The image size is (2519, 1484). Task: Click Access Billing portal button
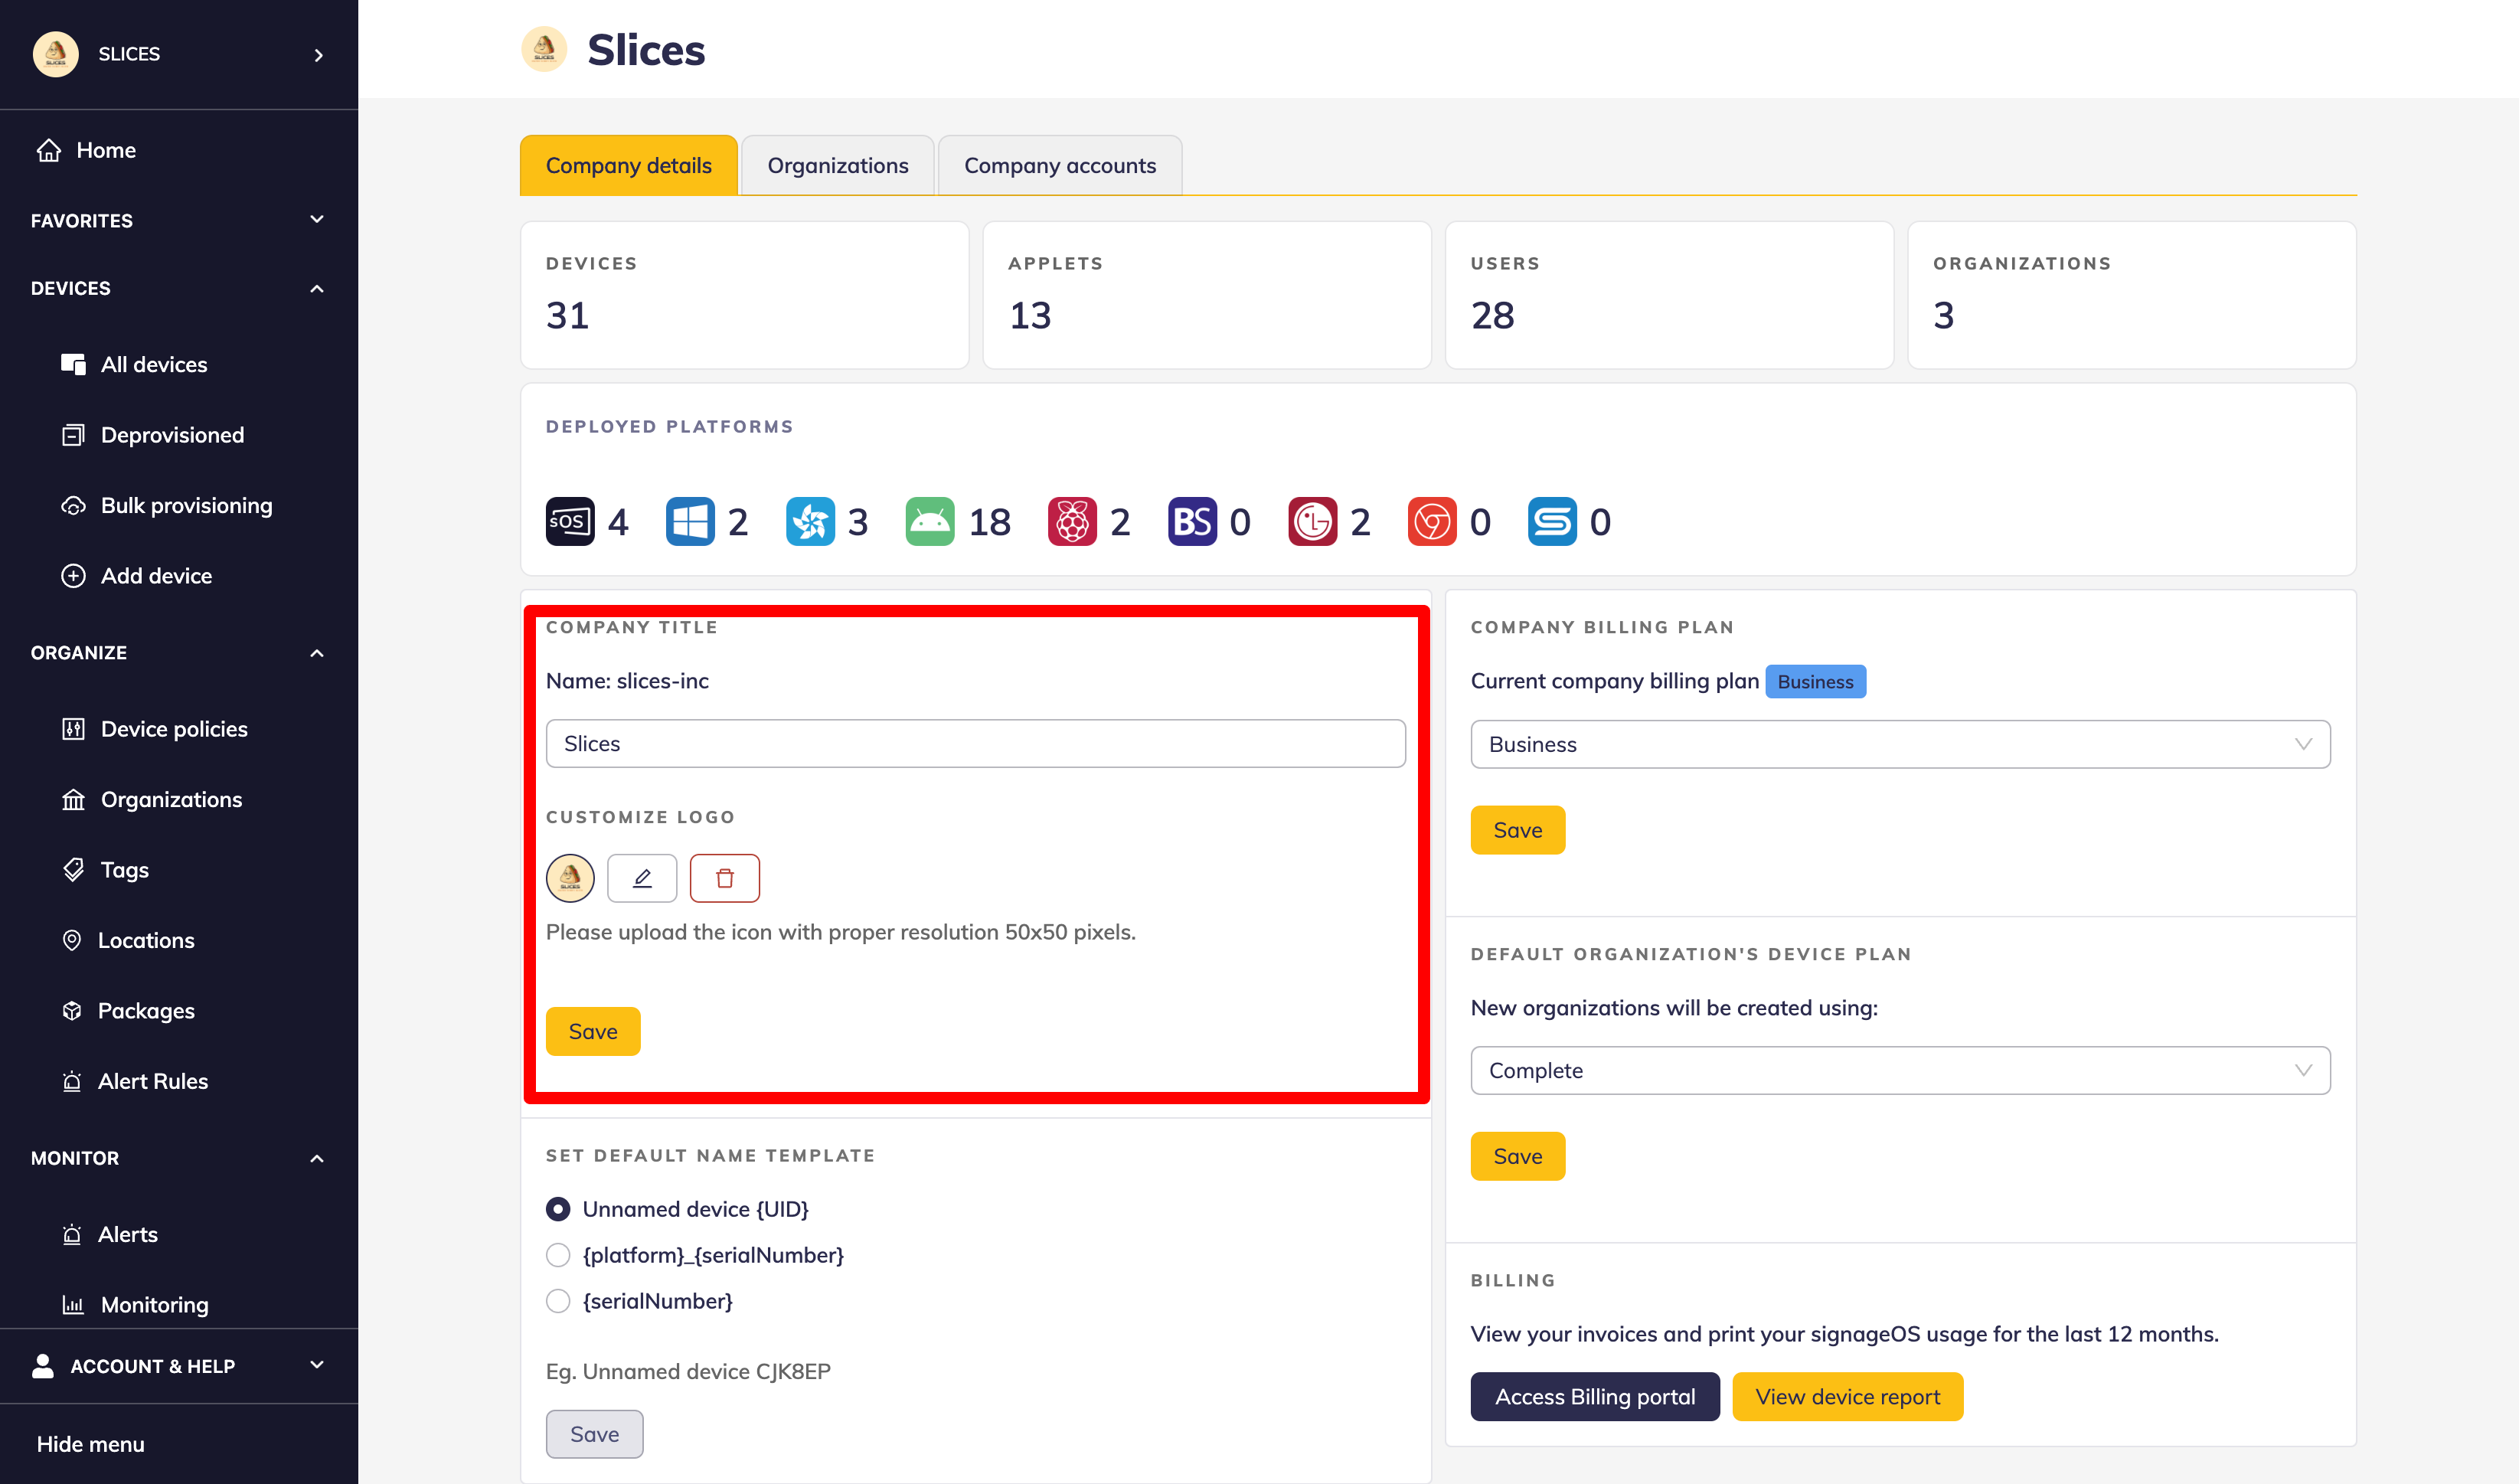tap(1594, 1397)
